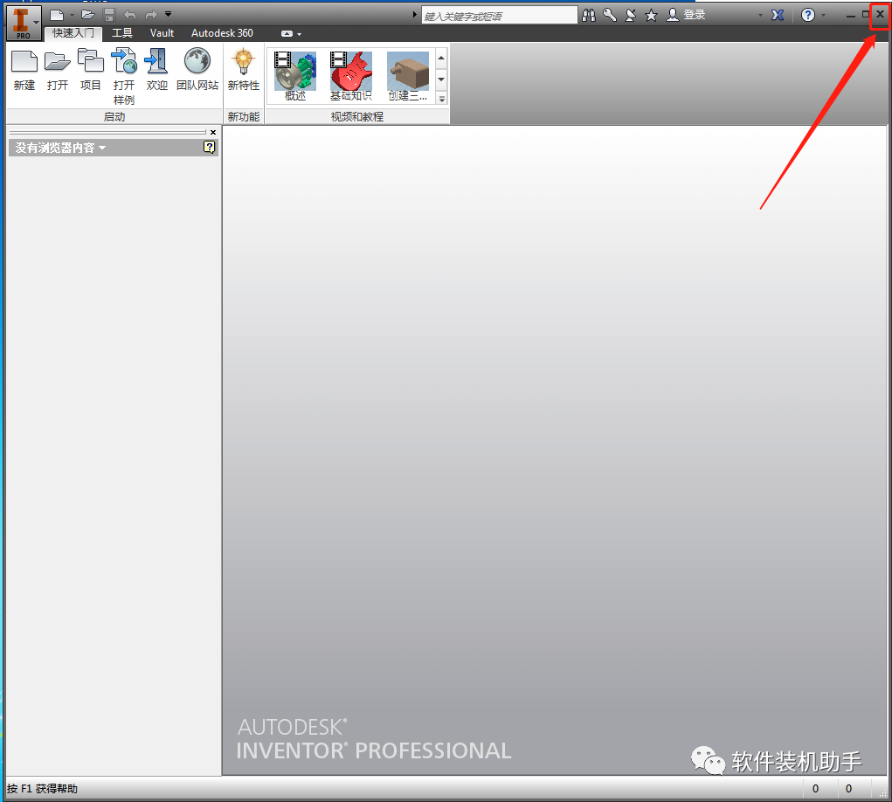Click the New file quick access icon

click(x=57, y=15)
